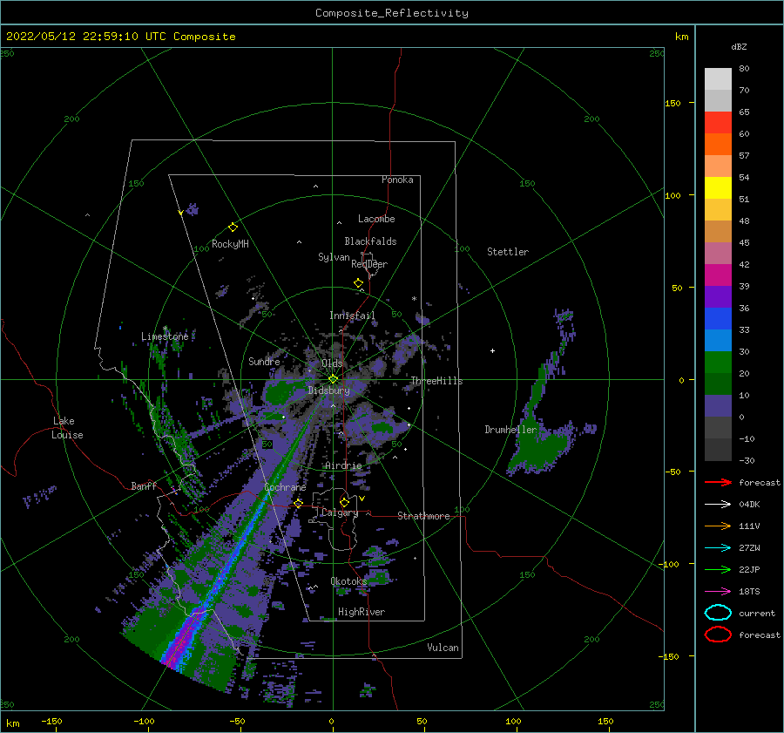Select the white 04DK arrow legend entry
Viewport: 784px width, 733px height.
click(x=718, y=504)
